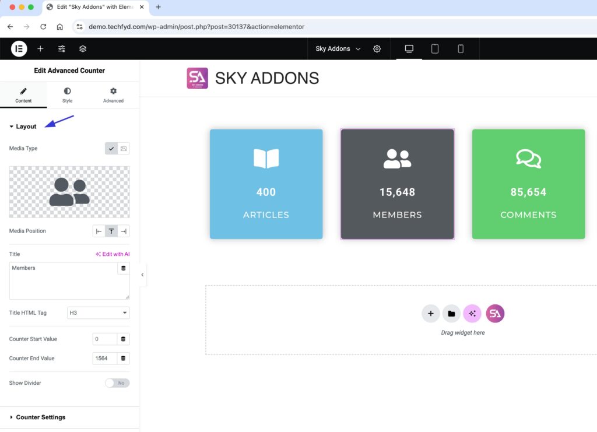Click the browser address bar URL

pyautogui.click(x=196, y=27)
